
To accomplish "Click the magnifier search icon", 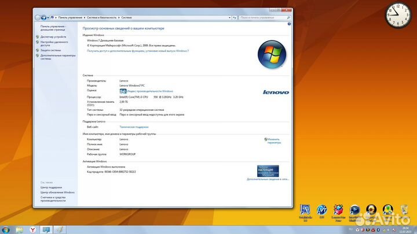I will 288,17.
